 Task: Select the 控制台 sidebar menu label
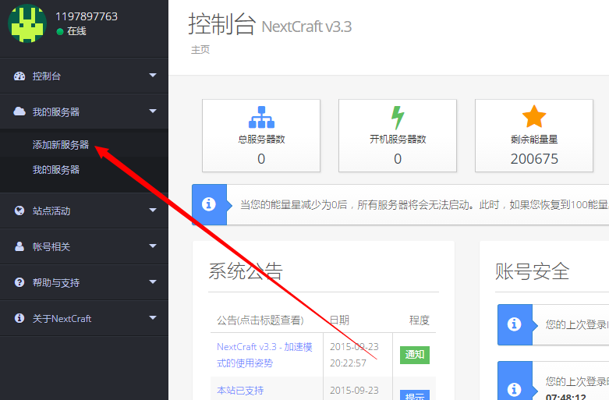[x=47, y=76]
